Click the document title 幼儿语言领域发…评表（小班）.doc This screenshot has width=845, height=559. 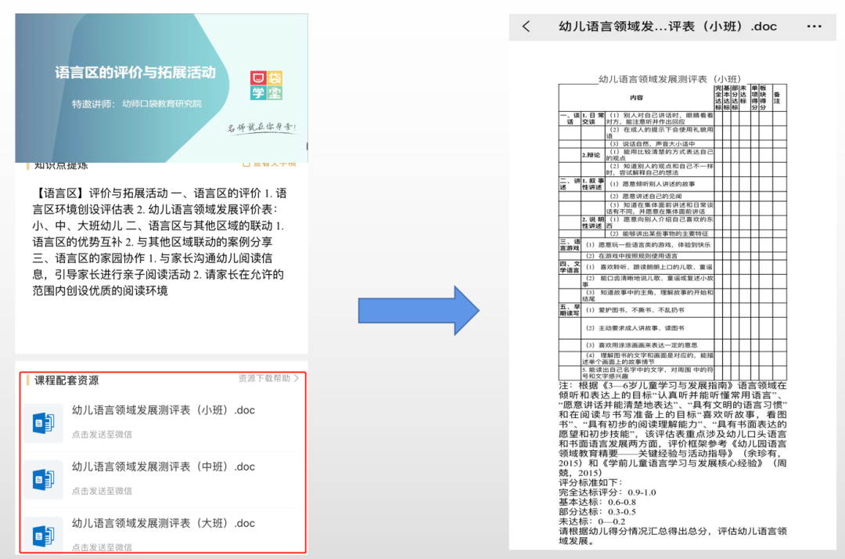(667, 27)
